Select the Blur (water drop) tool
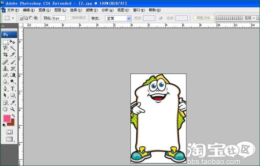The height and width of the screenshot is (166, 260). tap(5, 81)
